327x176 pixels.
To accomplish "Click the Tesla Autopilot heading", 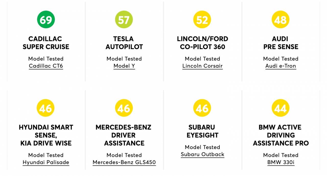I will point(124,43).
